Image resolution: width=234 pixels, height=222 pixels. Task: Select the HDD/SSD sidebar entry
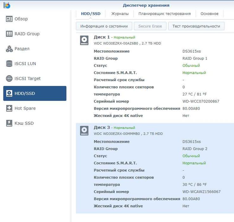point(35,93)
